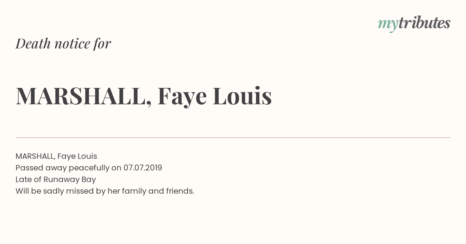
Task: Click the dark "tributes" logo text
Action: pyautogui.click(x=424, y=23)
